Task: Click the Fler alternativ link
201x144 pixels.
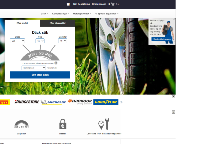Action: [52, 68]
